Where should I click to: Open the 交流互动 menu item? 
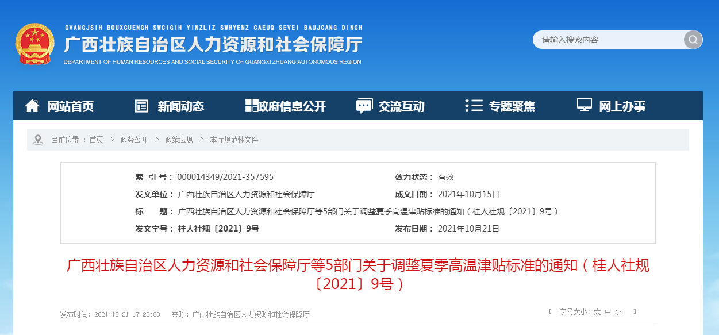[x=402, y=106]
